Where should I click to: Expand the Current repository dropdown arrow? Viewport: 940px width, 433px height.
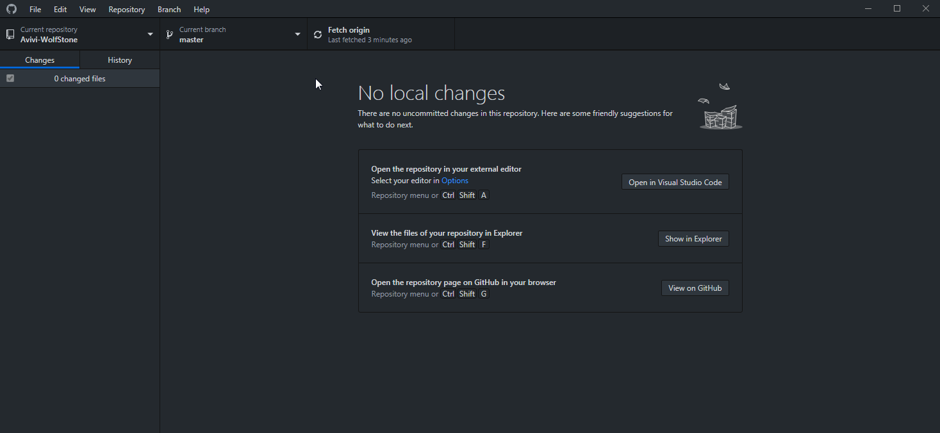(x=150, y=35)
